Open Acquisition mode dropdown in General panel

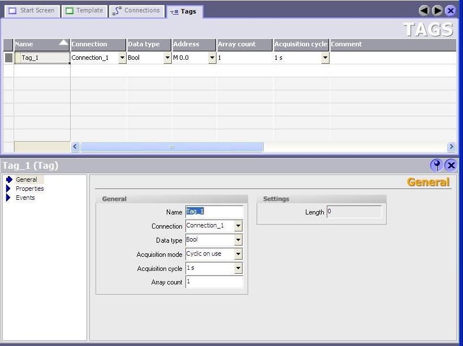pos(238,255)
